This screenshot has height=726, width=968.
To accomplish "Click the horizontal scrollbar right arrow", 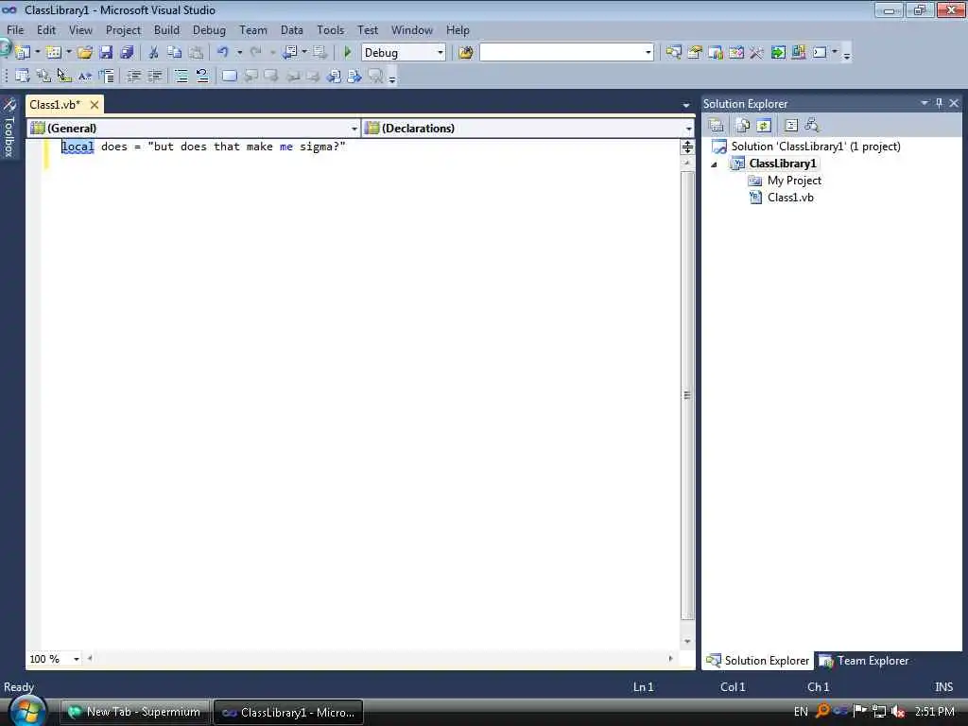I will click(670, 659).
